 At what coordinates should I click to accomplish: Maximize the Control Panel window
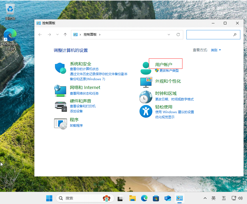pyautogui.click(x=225, y=23)
